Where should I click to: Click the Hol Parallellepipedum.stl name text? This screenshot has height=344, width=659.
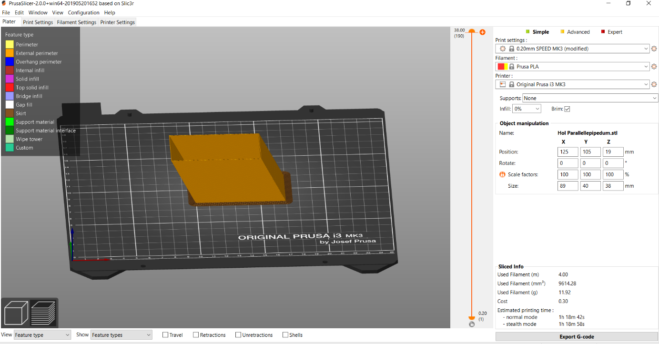pos(587,133)
